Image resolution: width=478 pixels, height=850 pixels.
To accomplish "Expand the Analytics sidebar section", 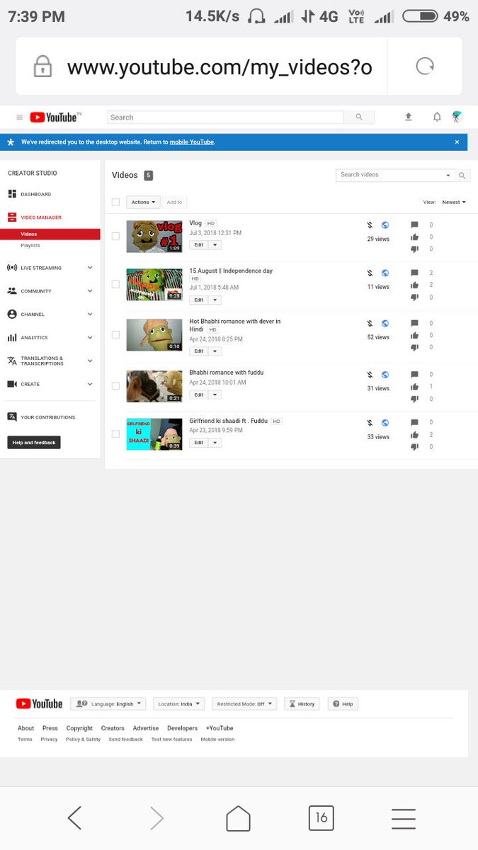I will [x=50, y=338].
